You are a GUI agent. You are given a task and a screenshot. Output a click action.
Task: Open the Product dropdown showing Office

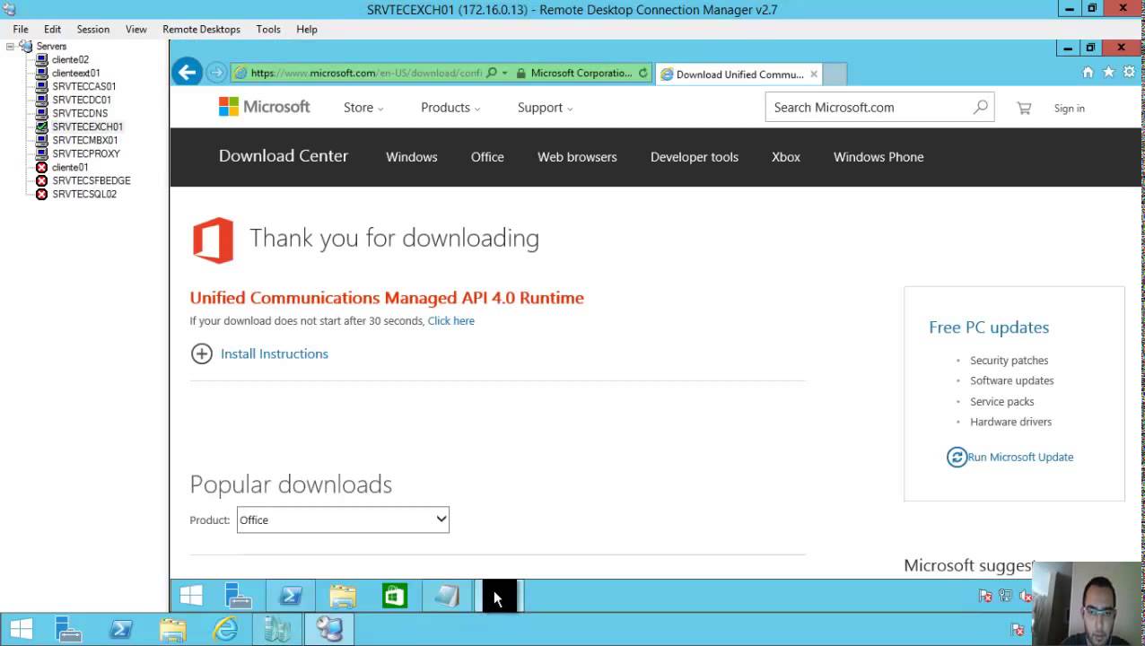click(343, 519)
